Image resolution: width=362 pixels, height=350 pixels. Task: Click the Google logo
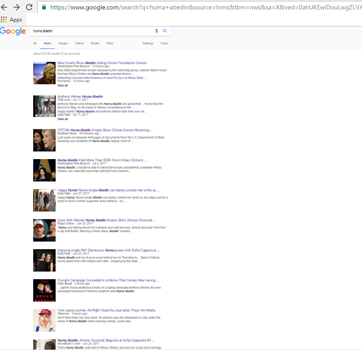(x=13, y=31)
